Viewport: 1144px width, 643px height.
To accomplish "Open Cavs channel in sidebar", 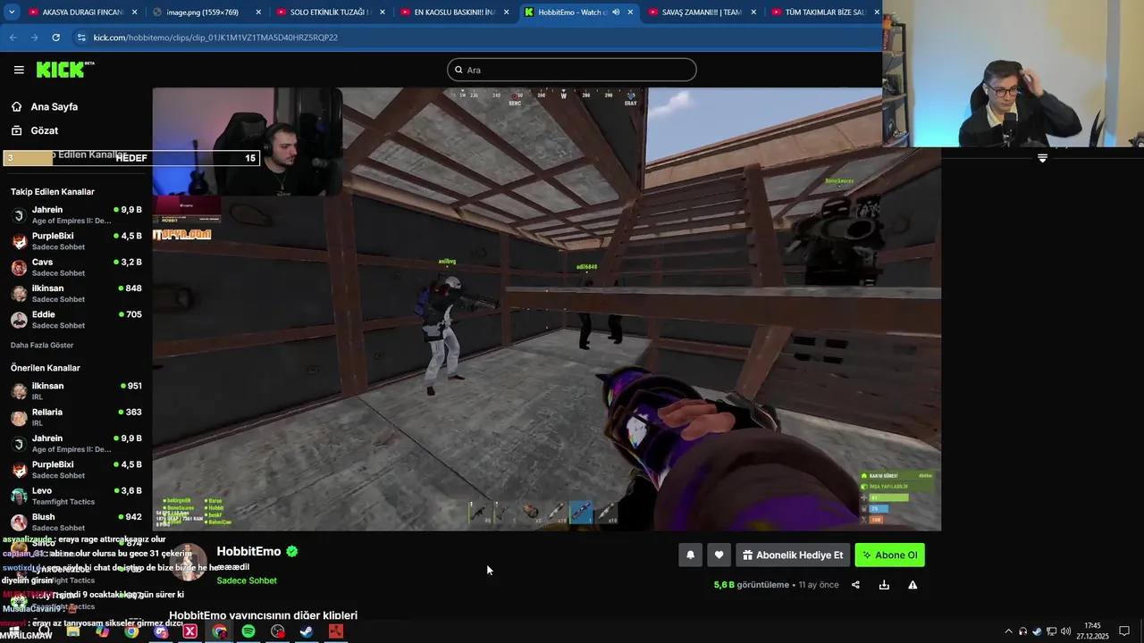I will coord(75,267).
